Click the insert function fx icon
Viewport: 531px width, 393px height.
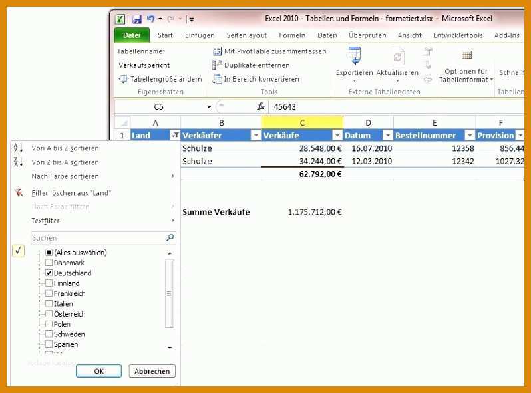pos(260,107)
